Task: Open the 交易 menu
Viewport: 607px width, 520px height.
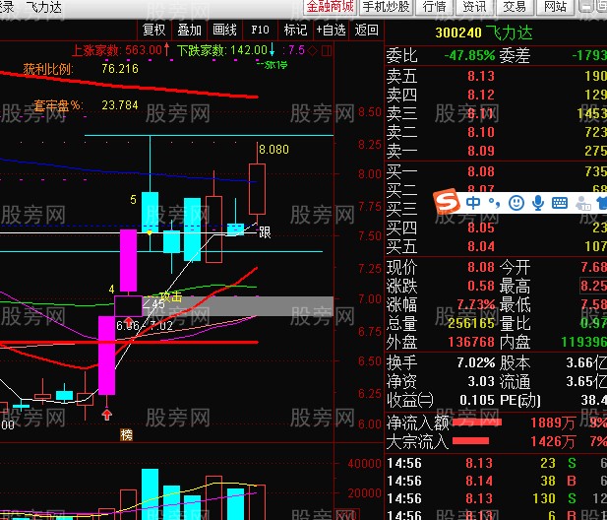Action: (515, 7)
